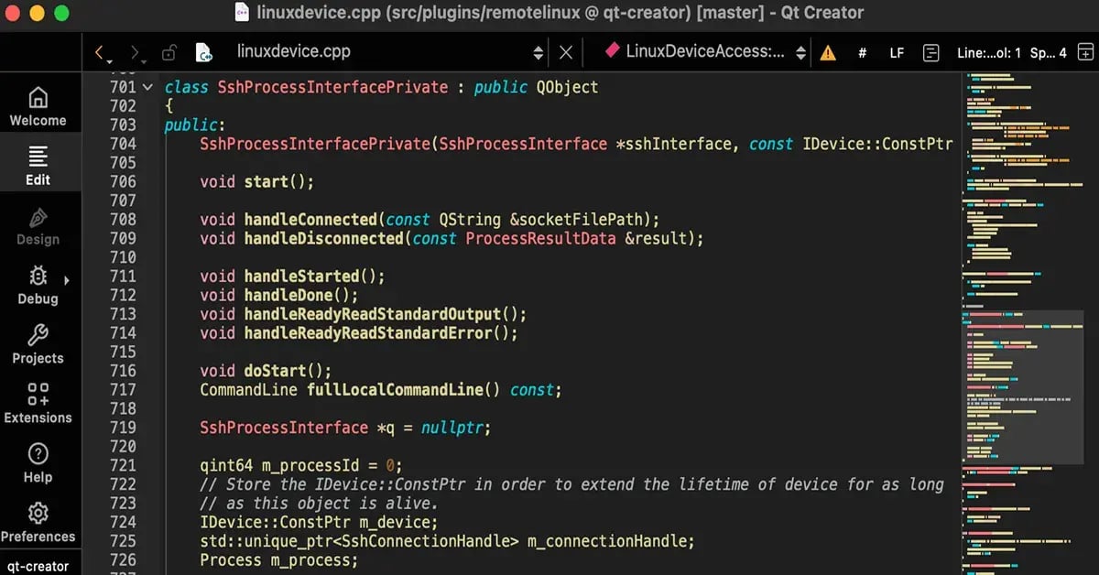This screenshot has width=1099, height=575.
Task: Click on 'm_processId' variable
Action: [x=310, y=465]
